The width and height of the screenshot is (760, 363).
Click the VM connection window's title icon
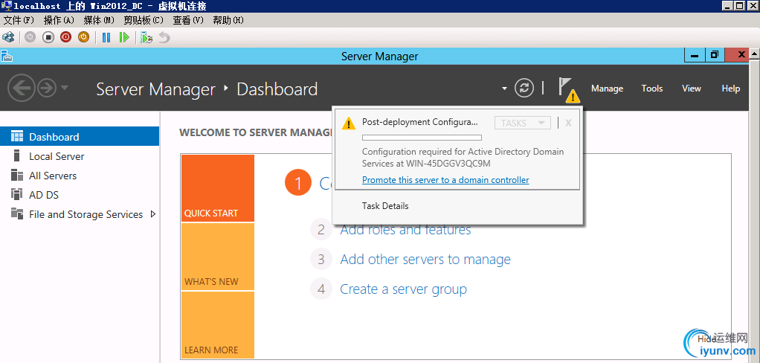pyautogui.click(x=6, y=6)
